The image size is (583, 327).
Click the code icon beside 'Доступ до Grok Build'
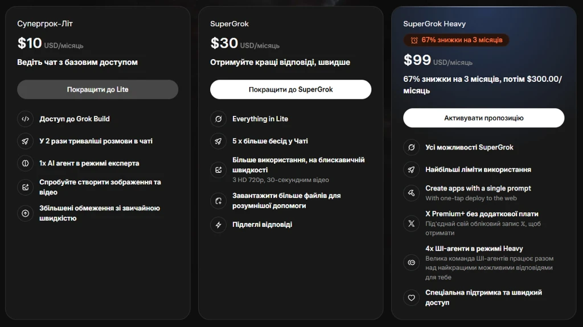pos(25,119)
